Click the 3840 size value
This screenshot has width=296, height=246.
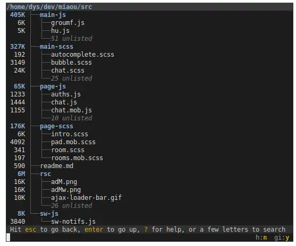tap(18, 222)
